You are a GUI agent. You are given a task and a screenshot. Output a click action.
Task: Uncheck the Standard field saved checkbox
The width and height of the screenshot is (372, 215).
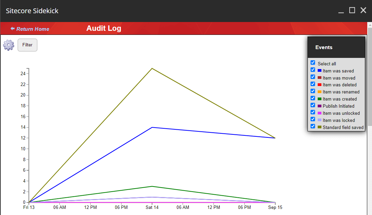click(313, 126)
